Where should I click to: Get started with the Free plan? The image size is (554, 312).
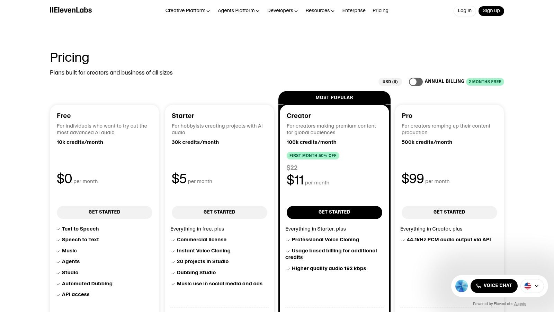coord(104,212)
